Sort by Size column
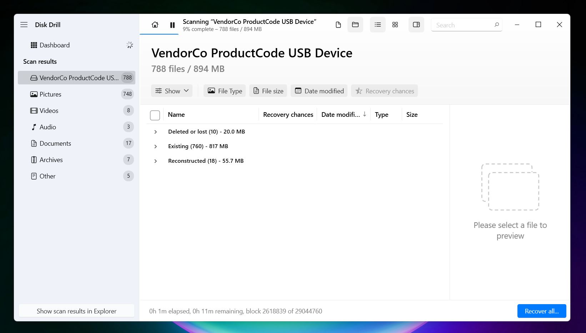The image size is (586, 333). coord(412,115)
